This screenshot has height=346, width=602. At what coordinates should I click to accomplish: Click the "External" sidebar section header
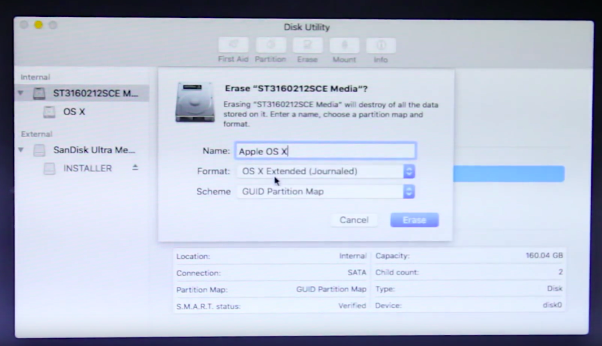point(37,134)
